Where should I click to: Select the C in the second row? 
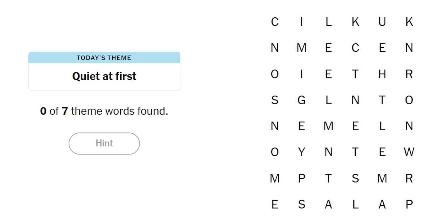tap(355, 48)
